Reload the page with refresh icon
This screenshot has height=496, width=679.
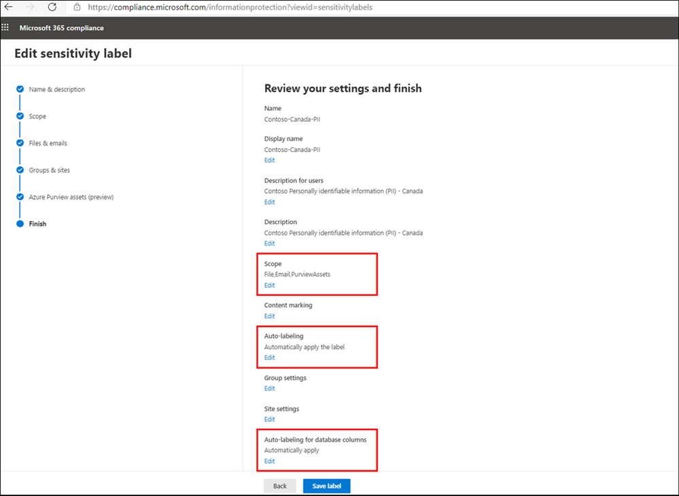52,7
